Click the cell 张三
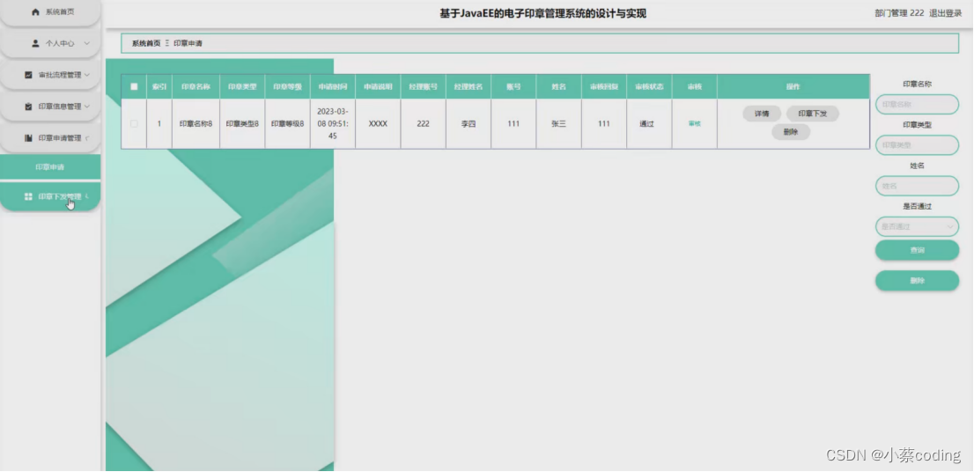974x472 pixels. tap(558, 123)
